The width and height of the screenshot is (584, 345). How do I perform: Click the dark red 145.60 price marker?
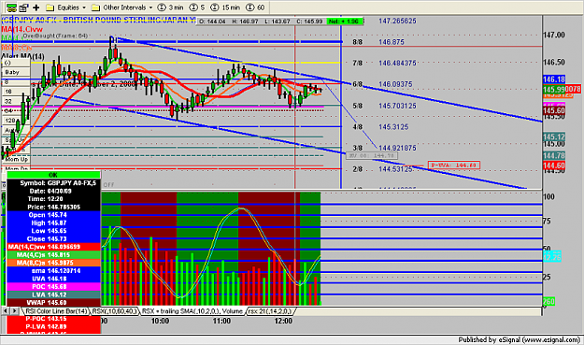tap(554, 110)
